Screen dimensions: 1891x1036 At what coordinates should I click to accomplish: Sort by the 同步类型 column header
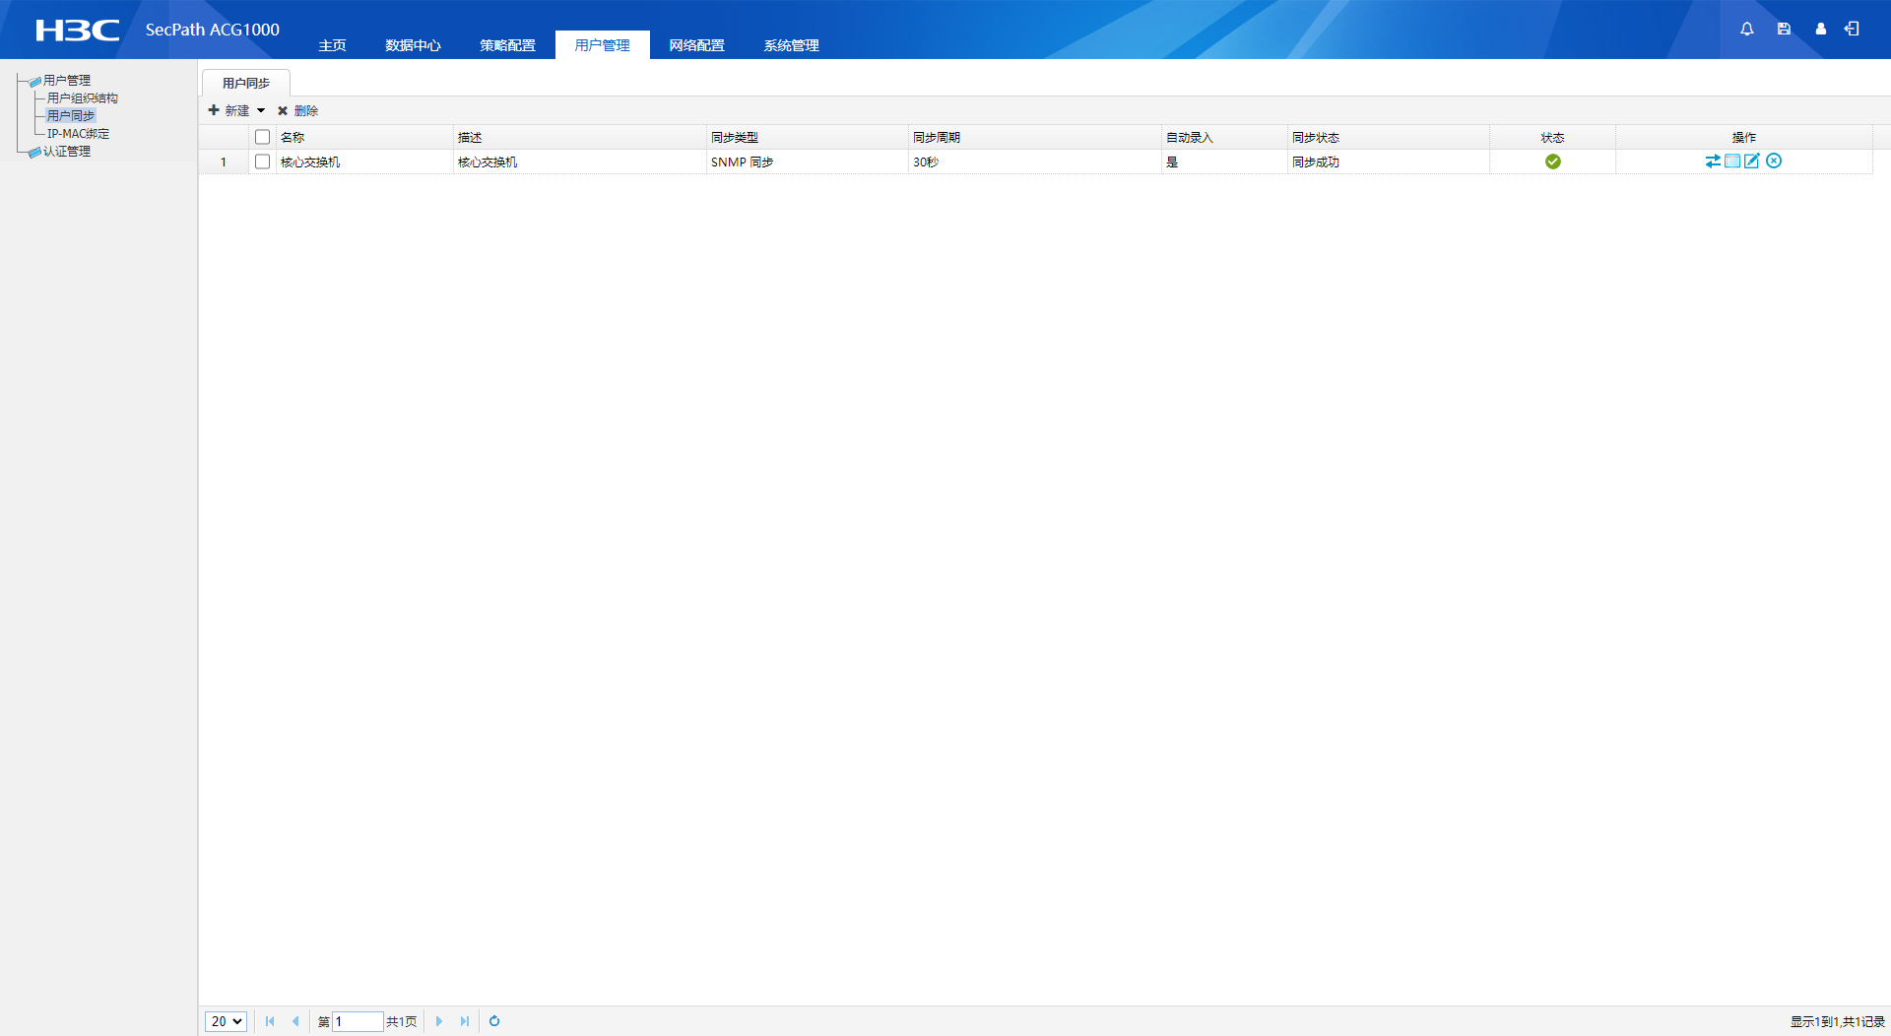807,137
